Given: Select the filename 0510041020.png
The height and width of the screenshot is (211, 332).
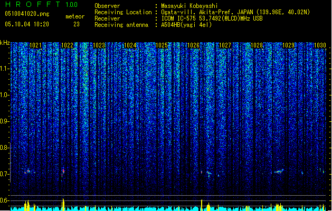Looking at the screenshot, I should (x=27, y=14).
